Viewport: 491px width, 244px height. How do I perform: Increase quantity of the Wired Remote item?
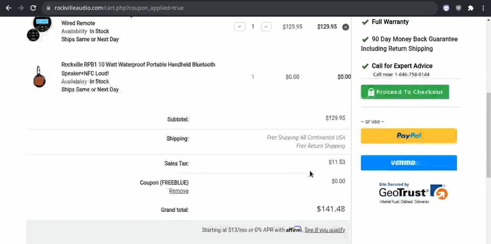266,26
